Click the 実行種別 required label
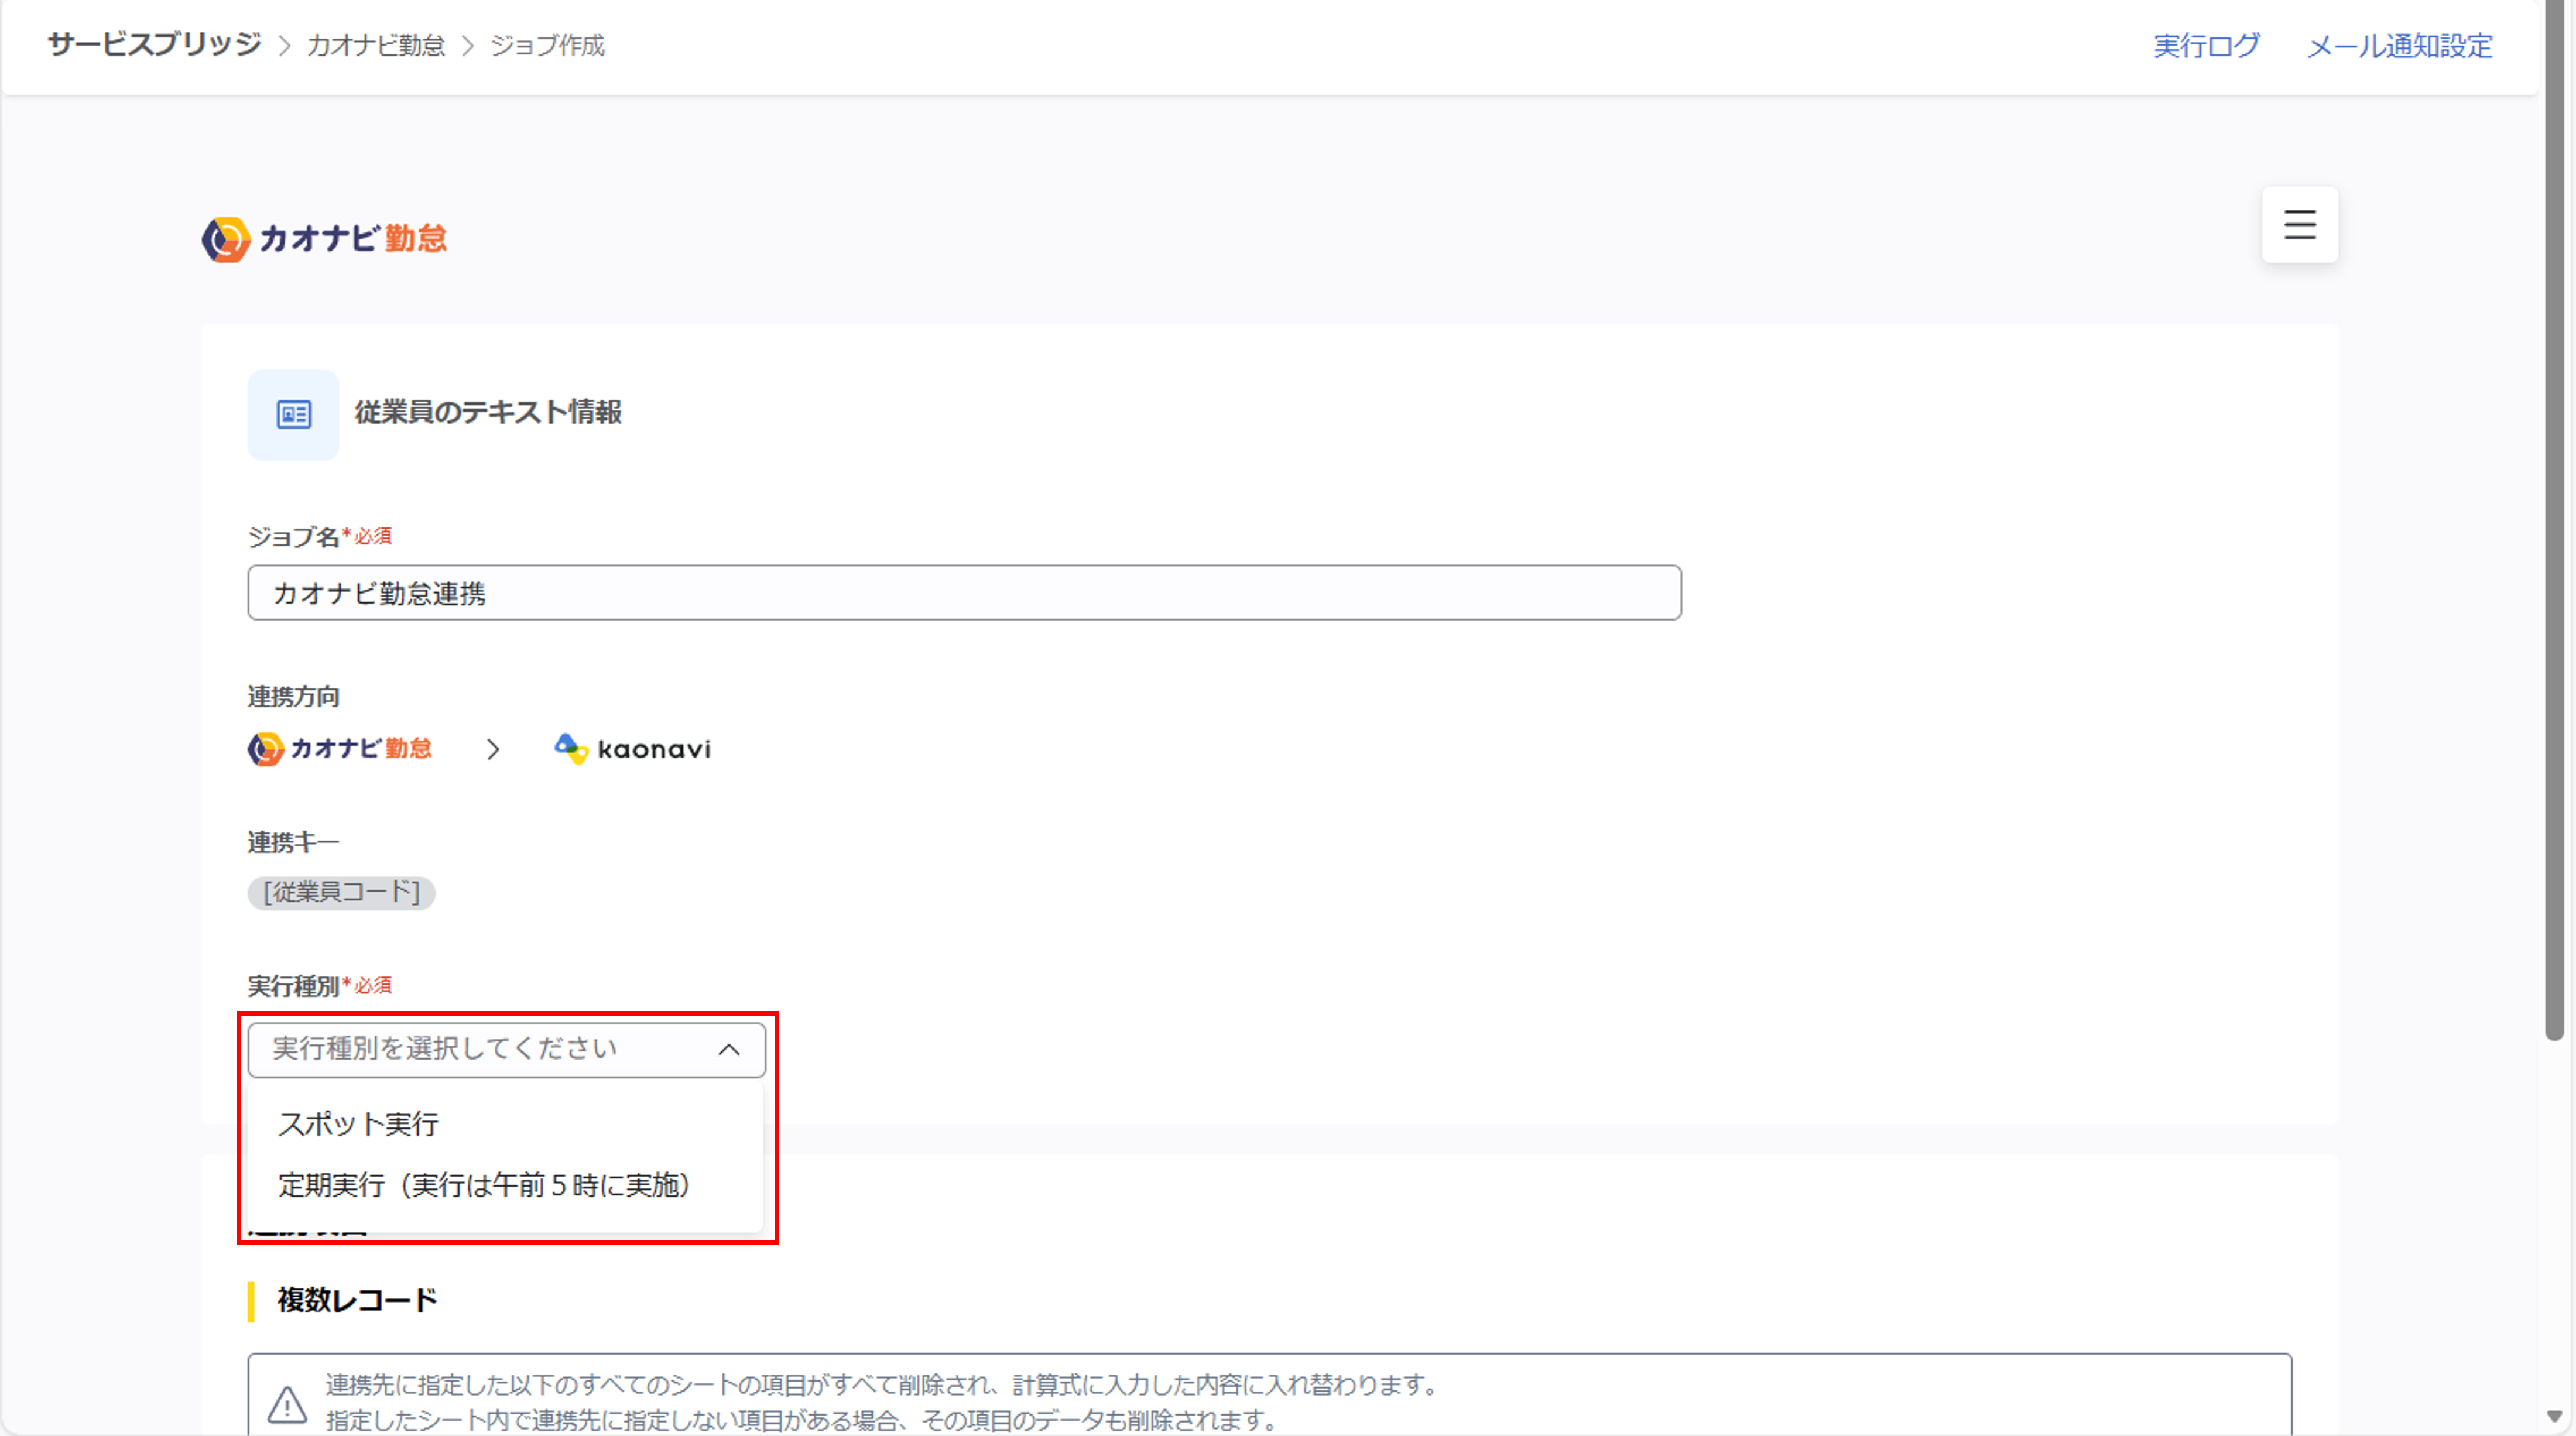Viewport: 2576px width, 1436px height. pos(320,986)
